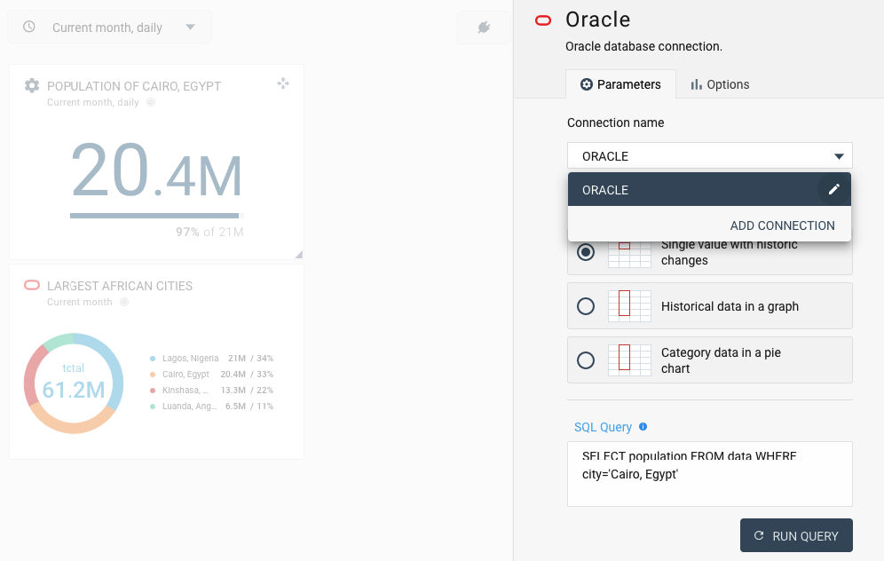Click the Kinshasa legend entry
Image resolution: width=884 pixels, height=561 pixels.
(211, 391)
